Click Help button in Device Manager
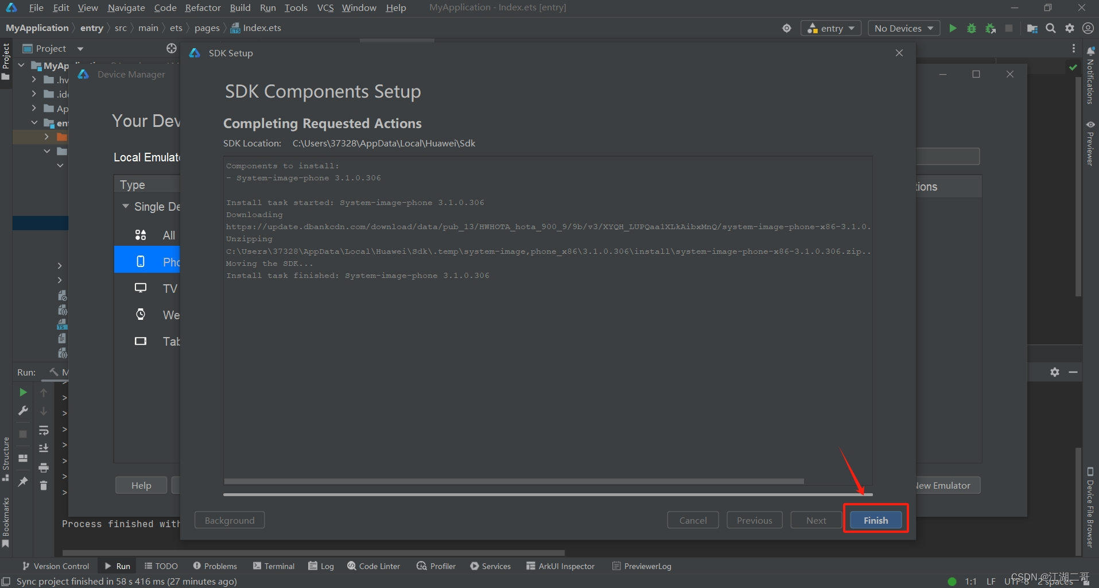The width and height of the screenshot is (1099, 588). [x=141, y=485]
